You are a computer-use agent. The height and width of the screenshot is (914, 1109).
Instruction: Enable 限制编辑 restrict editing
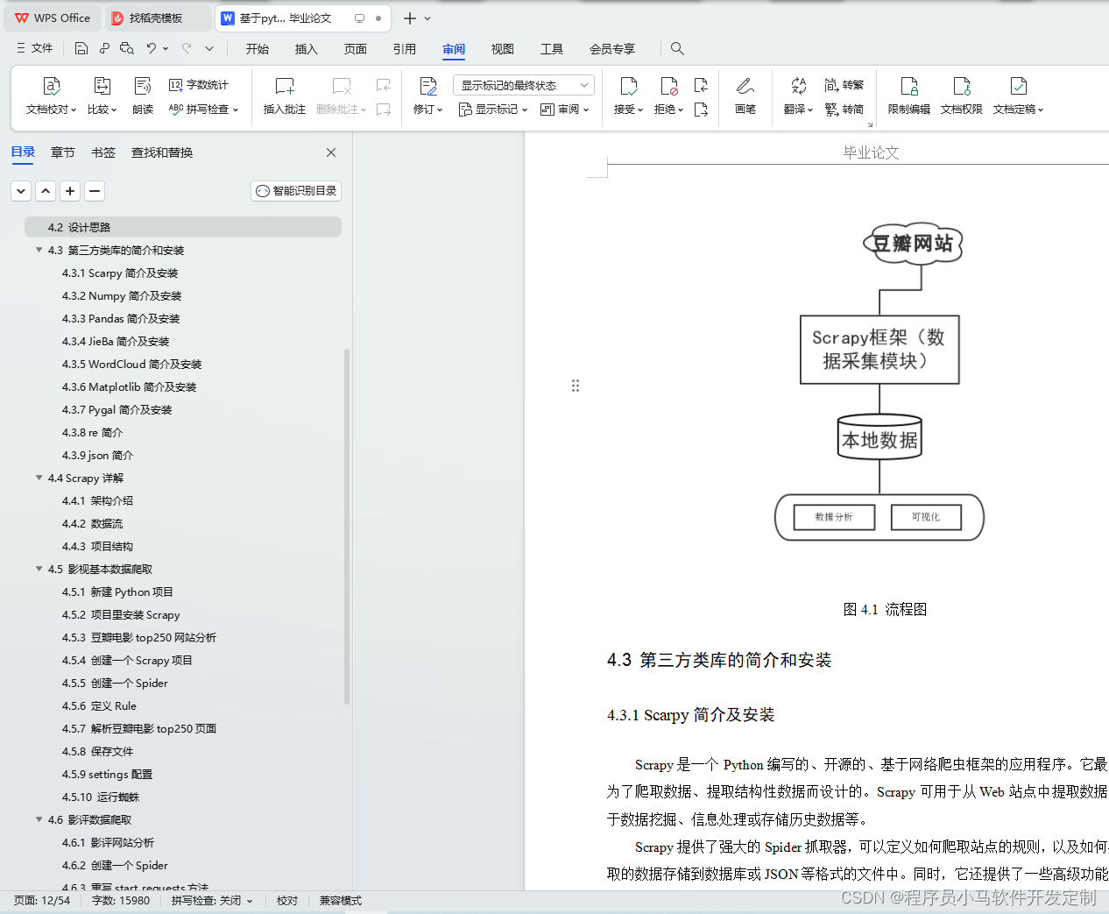(x=908, y=96)
